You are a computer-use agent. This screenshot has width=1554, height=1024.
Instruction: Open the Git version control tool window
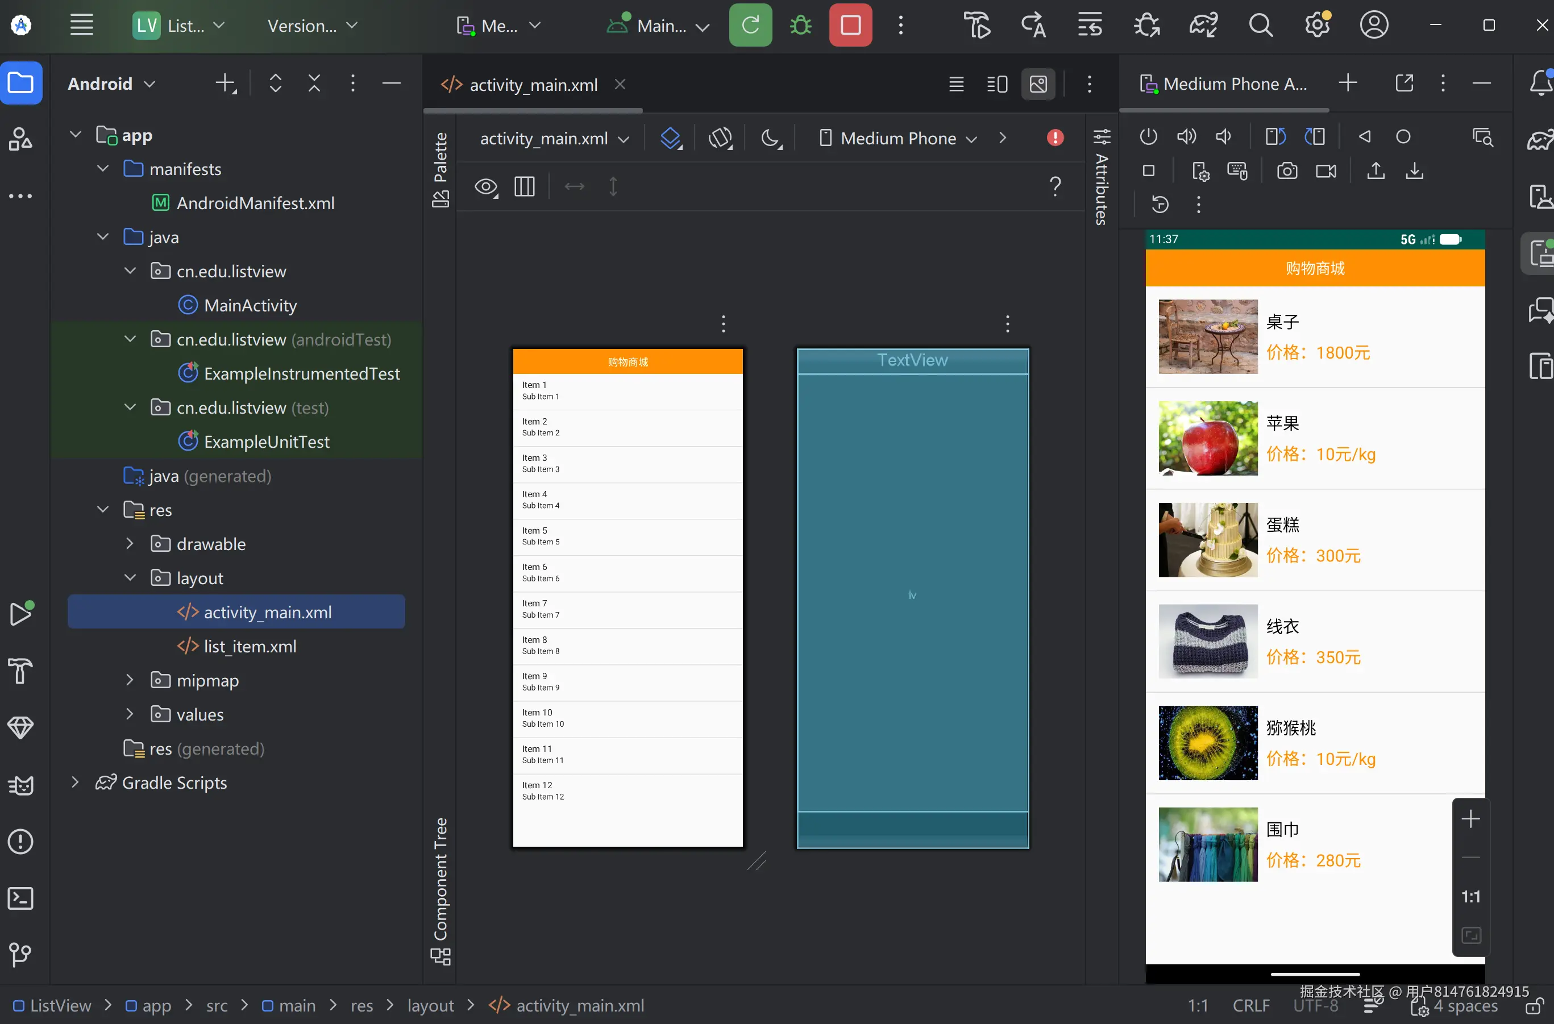21,955
